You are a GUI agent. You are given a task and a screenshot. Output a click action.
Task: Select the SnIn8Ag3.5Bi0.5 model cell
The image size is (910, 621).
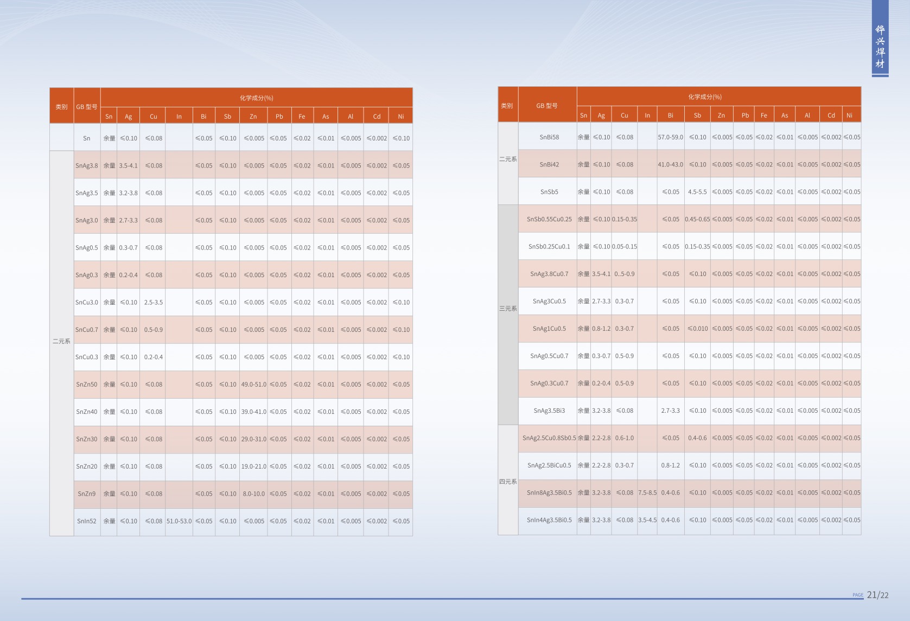[549, 492]
